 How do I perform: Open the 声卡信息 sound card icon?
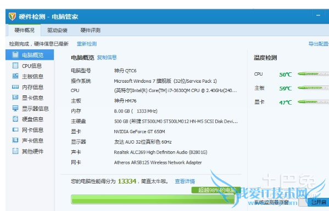pyautogui.click(x=15, y=140)
